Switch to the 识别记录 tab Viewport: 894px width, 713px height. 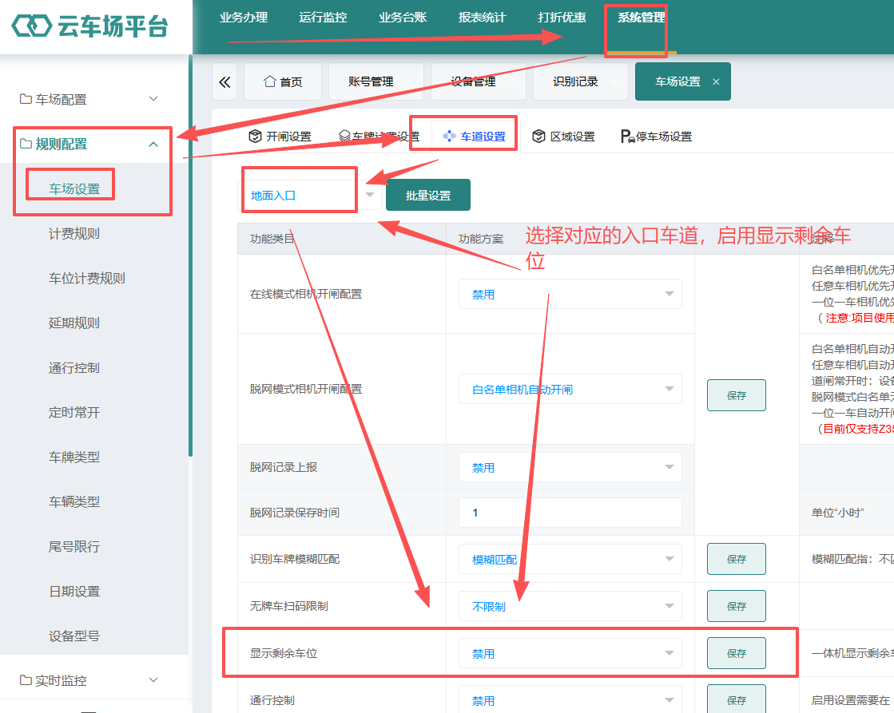[575, 81]
